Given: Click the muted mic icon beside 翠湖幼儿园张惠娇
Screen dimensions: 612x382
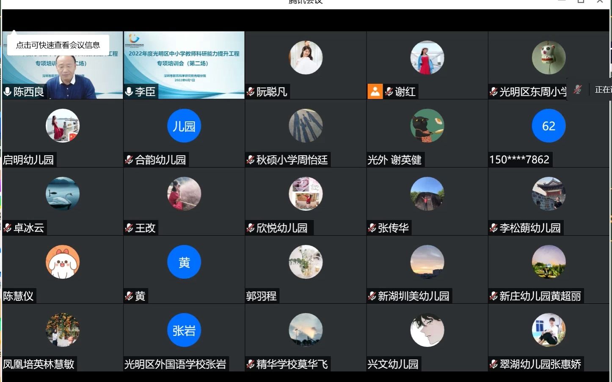Looking at the screenshot, I should click(493, 364).
